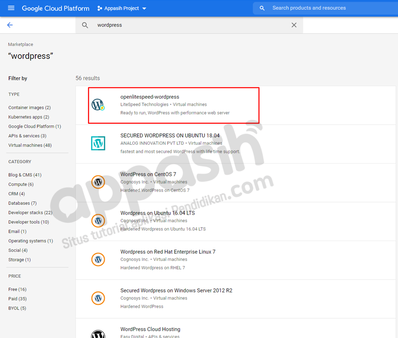The height and width of the screenshot is (338, 398).
Task: Select the Databases (7) category
Action: click(x=22, y=203)
